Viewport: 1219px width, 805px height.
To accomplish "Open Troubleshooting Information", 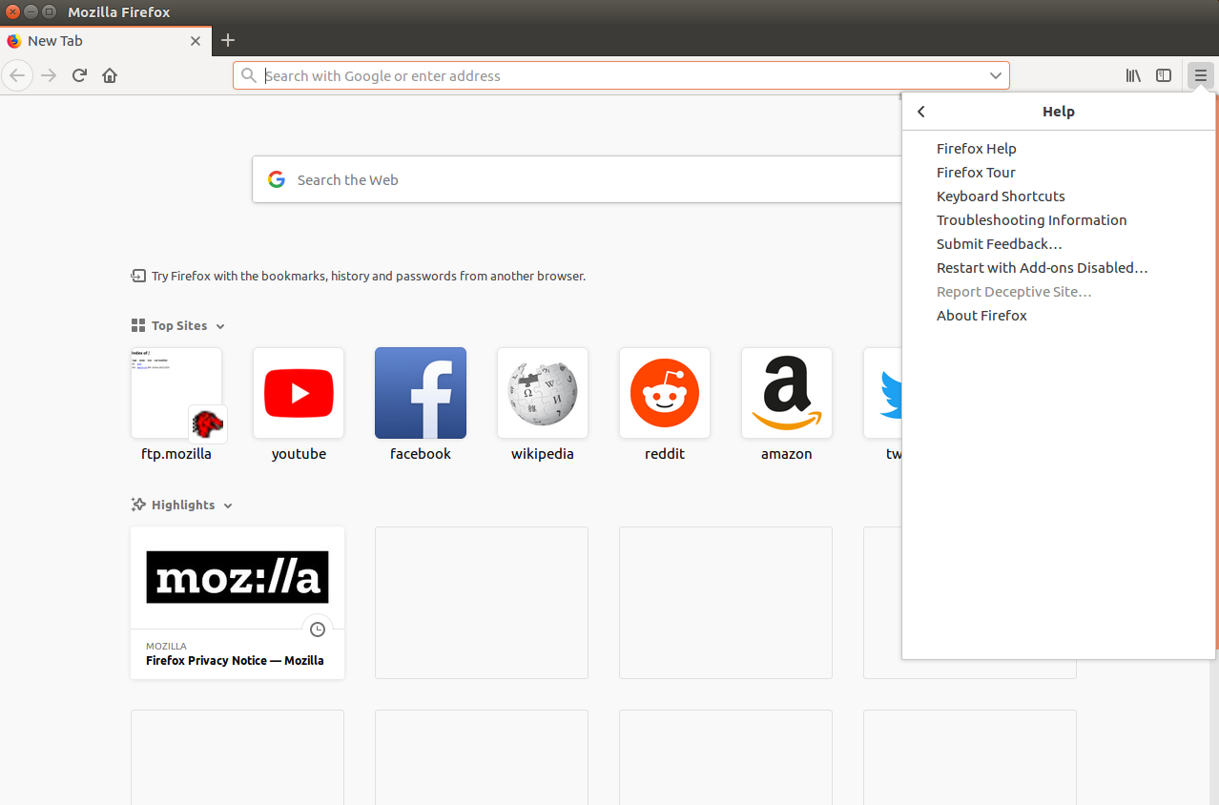I will (1059, 220).
